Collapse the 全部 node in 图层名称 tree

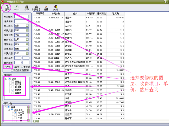[6, 107]
